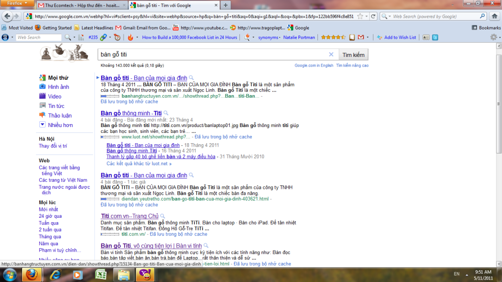Click the Google doodle logo
The image size is (502, 282).
[65, 52]
